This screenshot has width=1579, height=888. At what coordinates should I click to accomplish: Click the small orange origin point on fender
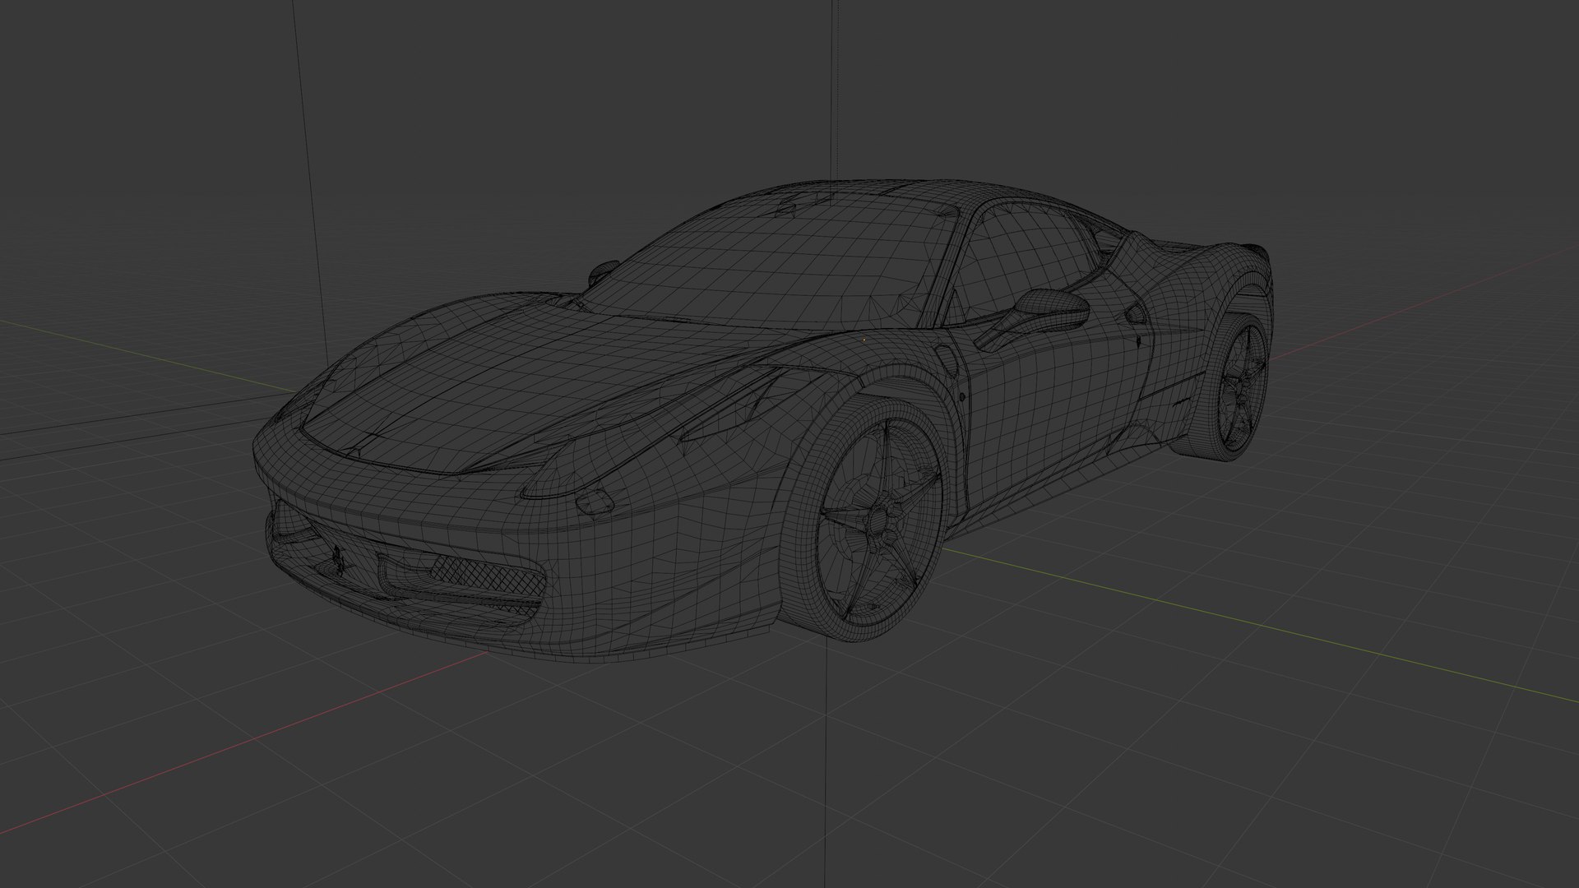[x=864, y=338]
